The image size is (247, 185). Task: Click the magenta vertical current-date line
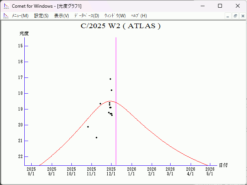click(x=116, y=116)
